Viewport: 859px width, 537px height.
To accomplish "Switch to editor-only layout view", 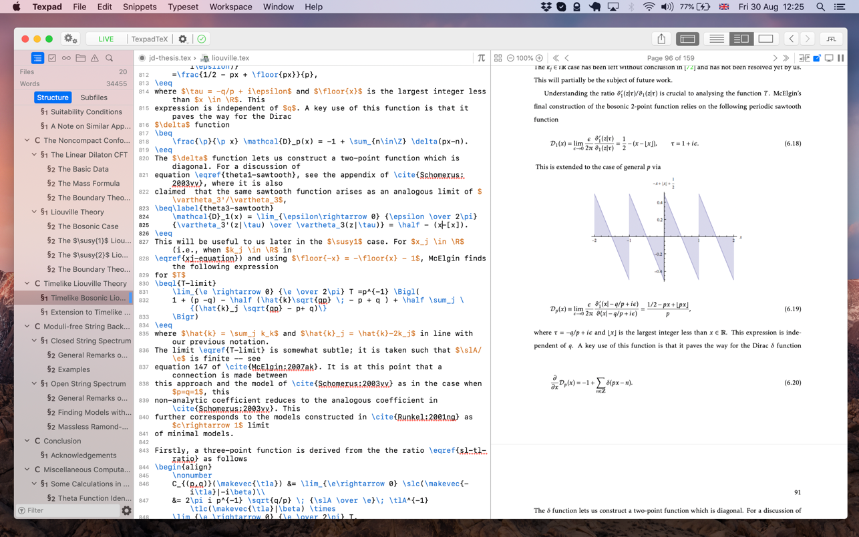I will (717, 39).
